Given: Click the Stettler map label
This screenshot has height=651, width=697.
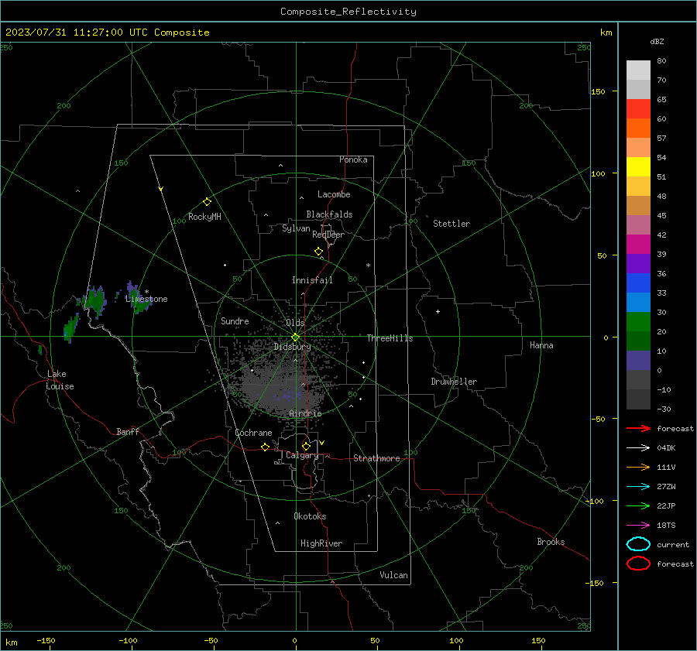Looking at the screenshot, I should point(452,224).
